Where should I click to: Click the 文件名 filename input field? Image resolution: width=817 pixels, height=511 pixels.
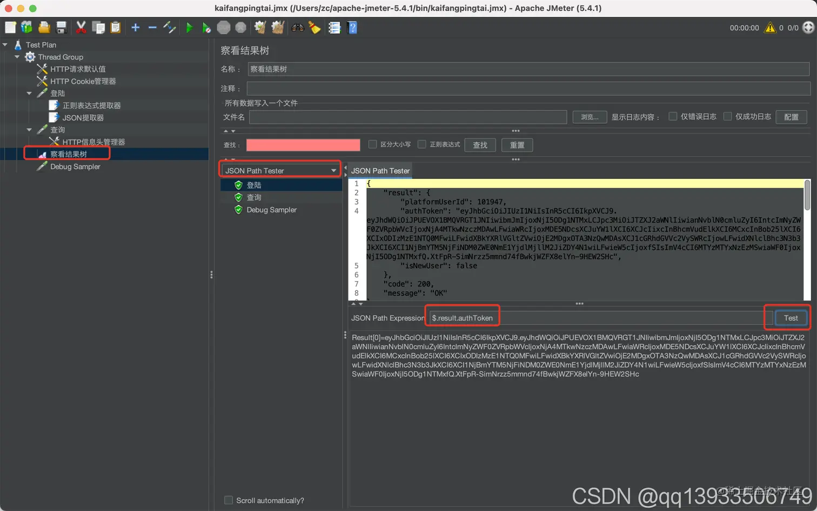pyautogui.click(x=408, y=117)
